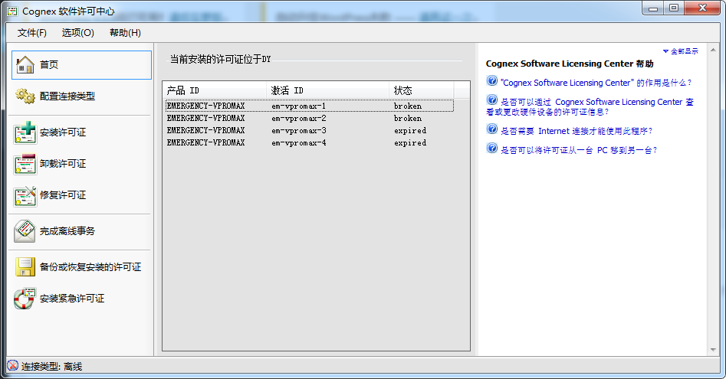
Task: Click the 卸载许可证 certificate icon
Action: (x=25, y=164)
